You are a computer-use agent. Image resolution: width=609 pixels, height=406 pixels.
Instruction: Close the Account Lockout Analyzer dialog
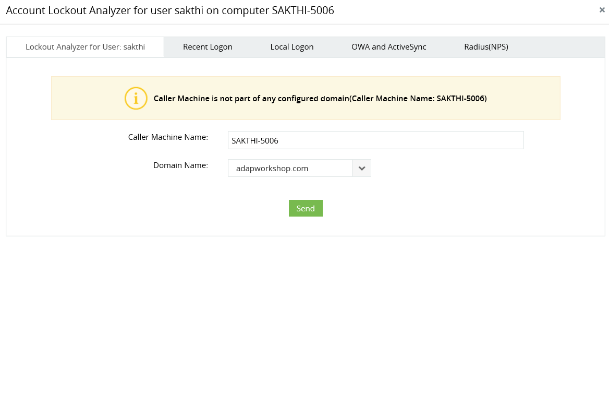tap(602, 10)
